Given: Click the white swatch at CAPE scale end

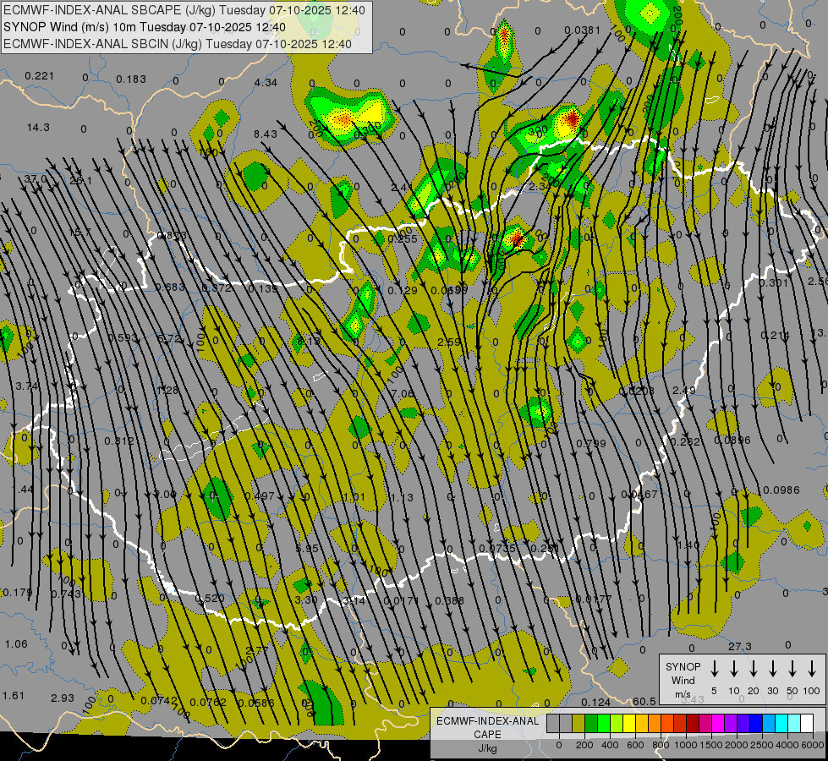Looking at the screenshot, I should click(807, 724).
